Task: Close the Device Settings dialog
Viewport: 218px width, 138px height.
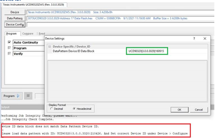Action: (205, 38)
